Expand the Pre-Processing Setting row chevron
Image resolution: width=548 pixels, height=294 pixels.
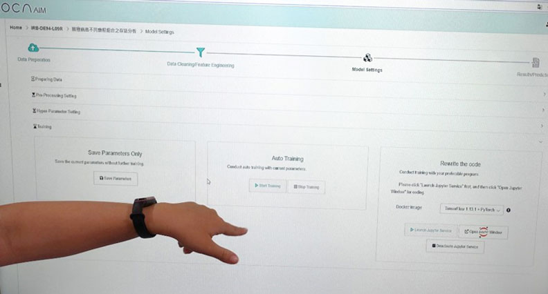point(544,94)
